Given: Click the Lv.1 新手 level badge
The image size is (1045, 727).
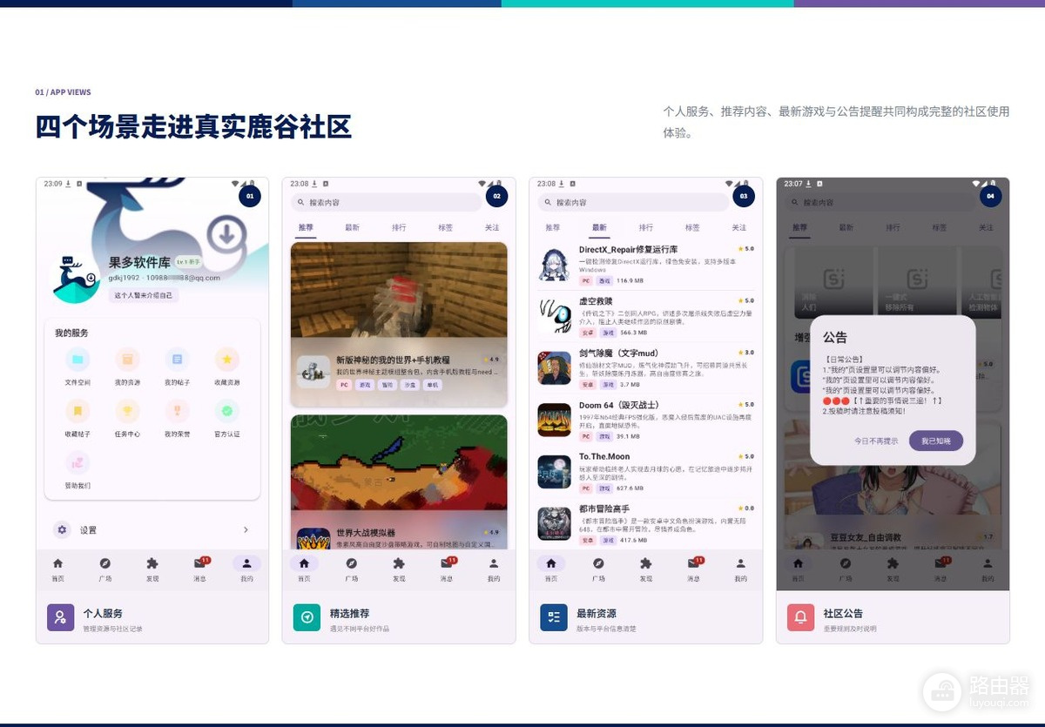Looking at the screenshot, I should [188, 261].
